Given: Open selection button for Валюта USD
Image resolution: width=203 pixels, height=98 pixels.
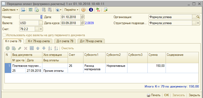Looking at the screenshot, I should (41, 23).
